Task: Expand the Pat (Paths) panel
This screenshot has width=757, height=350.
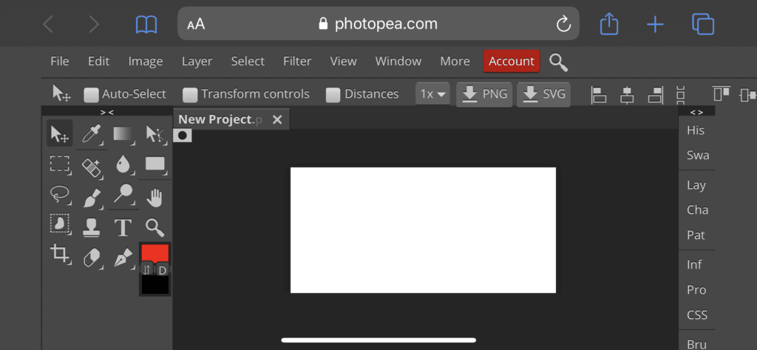Action: pyautogui.click(x=696, y=235)
